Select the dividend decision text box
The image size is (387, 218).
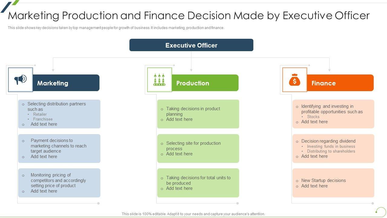pos(333,148)
